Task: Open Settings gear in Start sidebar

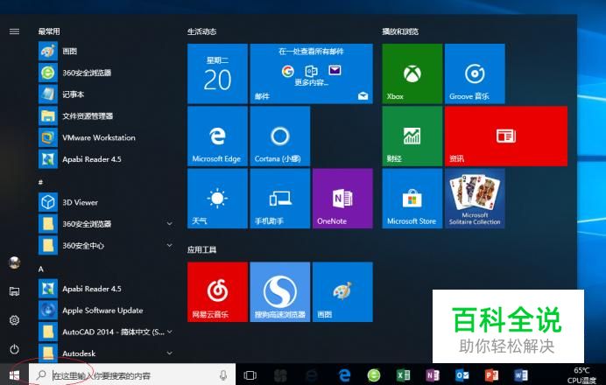Action: 14,320
